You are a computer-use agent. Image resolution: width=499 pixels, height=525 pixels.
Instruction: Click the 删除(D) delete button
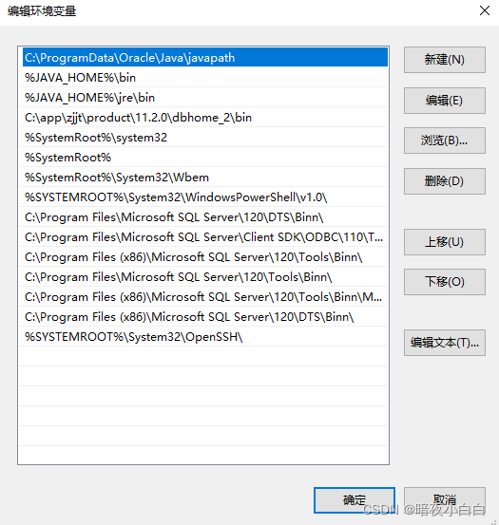tap(445, 181)
